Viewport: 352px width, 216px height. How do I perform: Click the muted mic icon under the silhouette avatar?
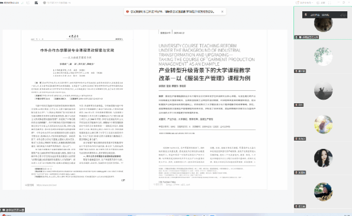296,105
